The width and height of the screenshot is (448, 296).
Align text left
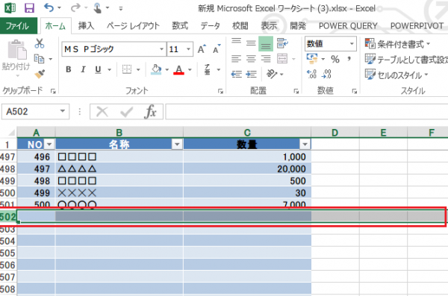click(x=236, y=59)
